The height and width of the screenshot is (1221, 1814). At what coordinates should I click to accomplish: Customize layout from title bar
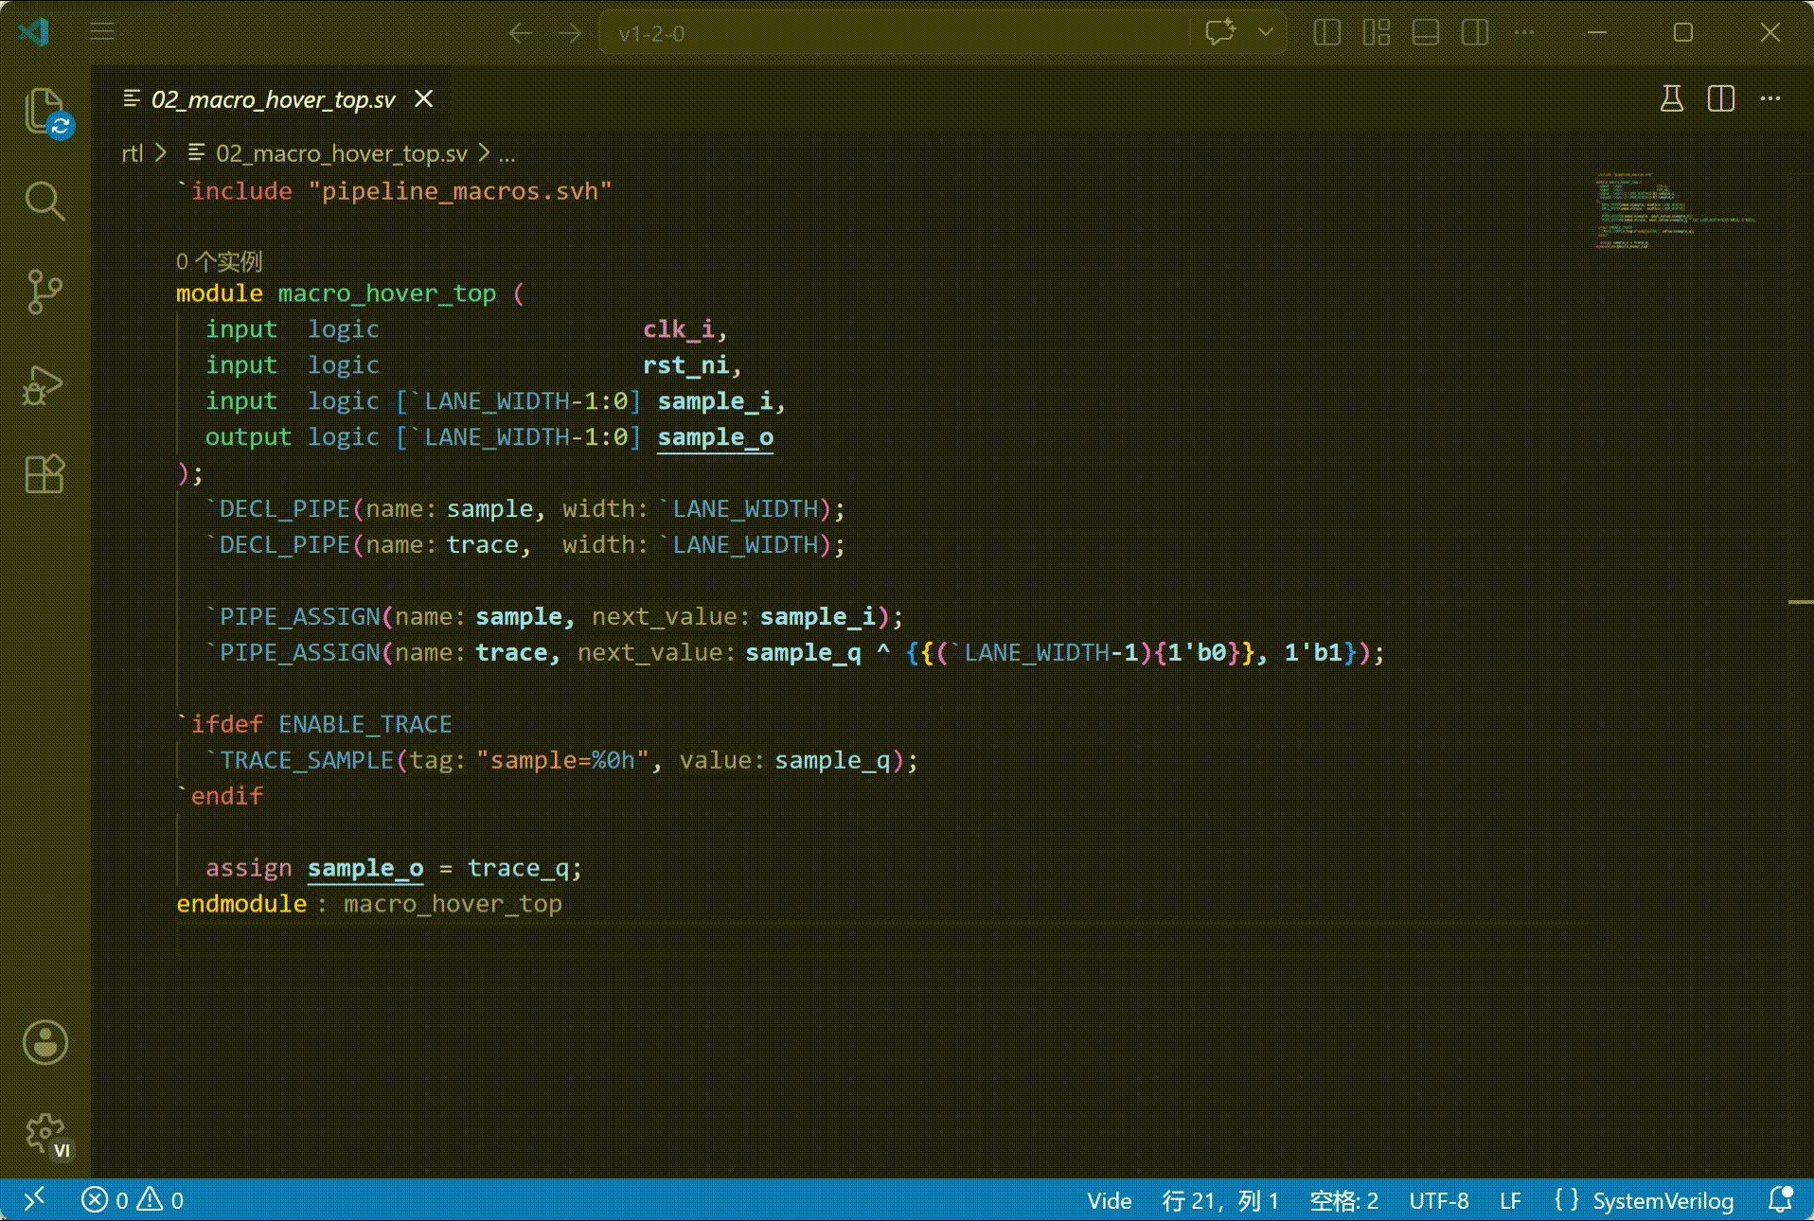tap(1377, 32)
